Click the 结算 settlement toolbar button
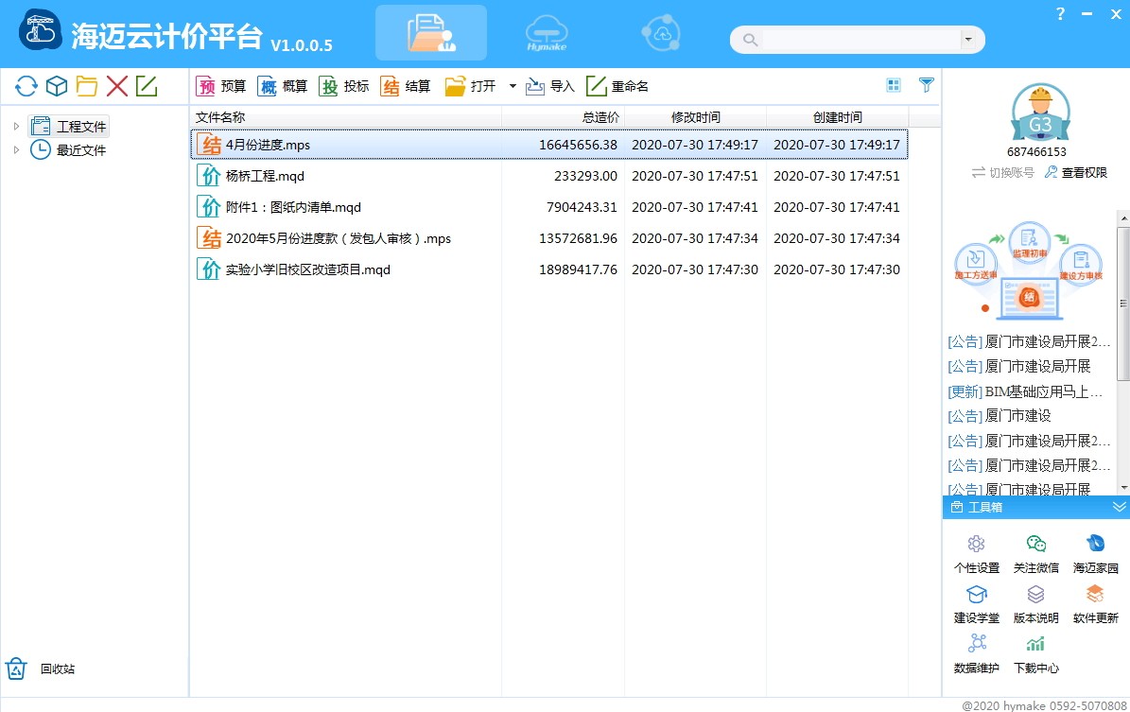The height and width of the screenshot is (712, 1130). pyautogui.click(x=405, y=86)
